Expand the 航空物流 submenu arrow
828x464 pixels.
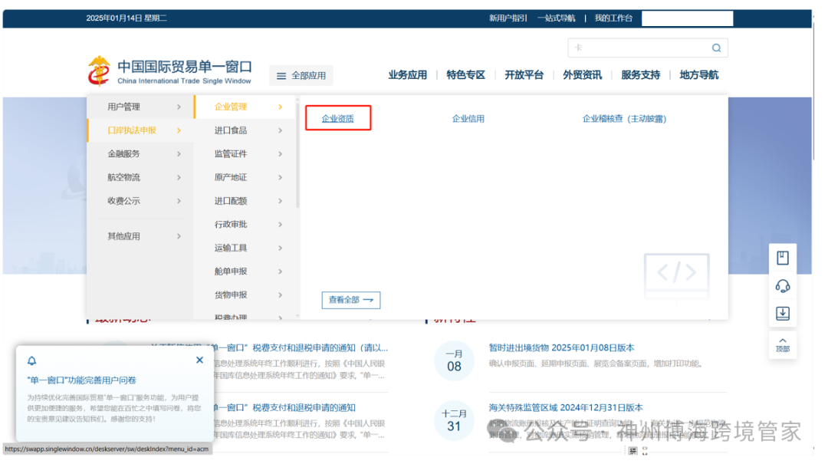[x=179, y=177]
